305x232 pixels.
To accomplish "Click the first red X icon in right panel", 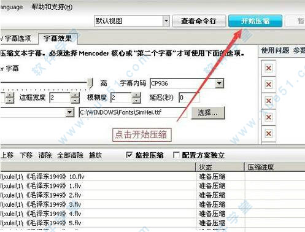I will tap(269, 68).
